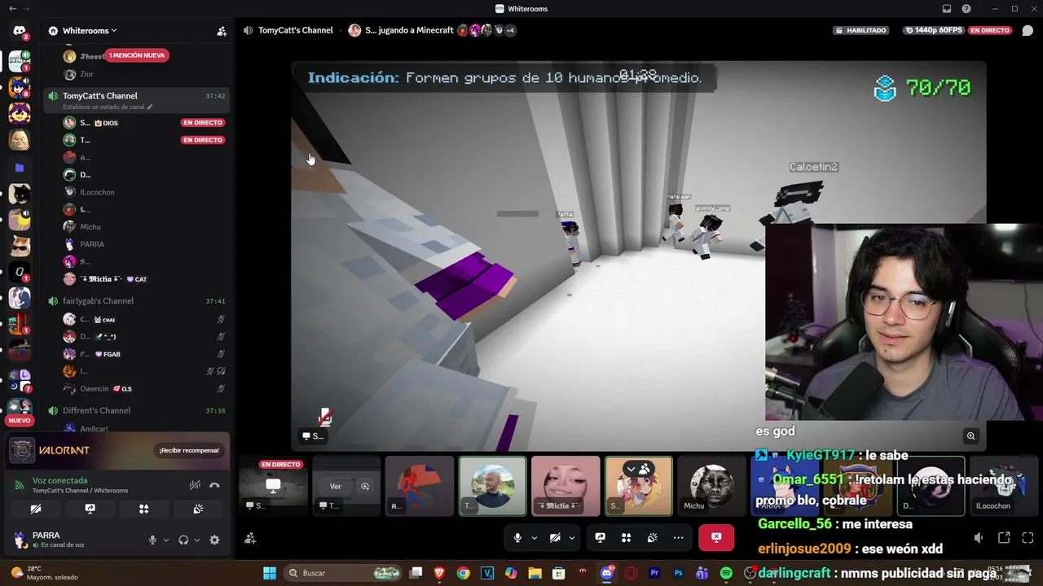Adjust stream volume speaker icon

click(x=979, y=538)
